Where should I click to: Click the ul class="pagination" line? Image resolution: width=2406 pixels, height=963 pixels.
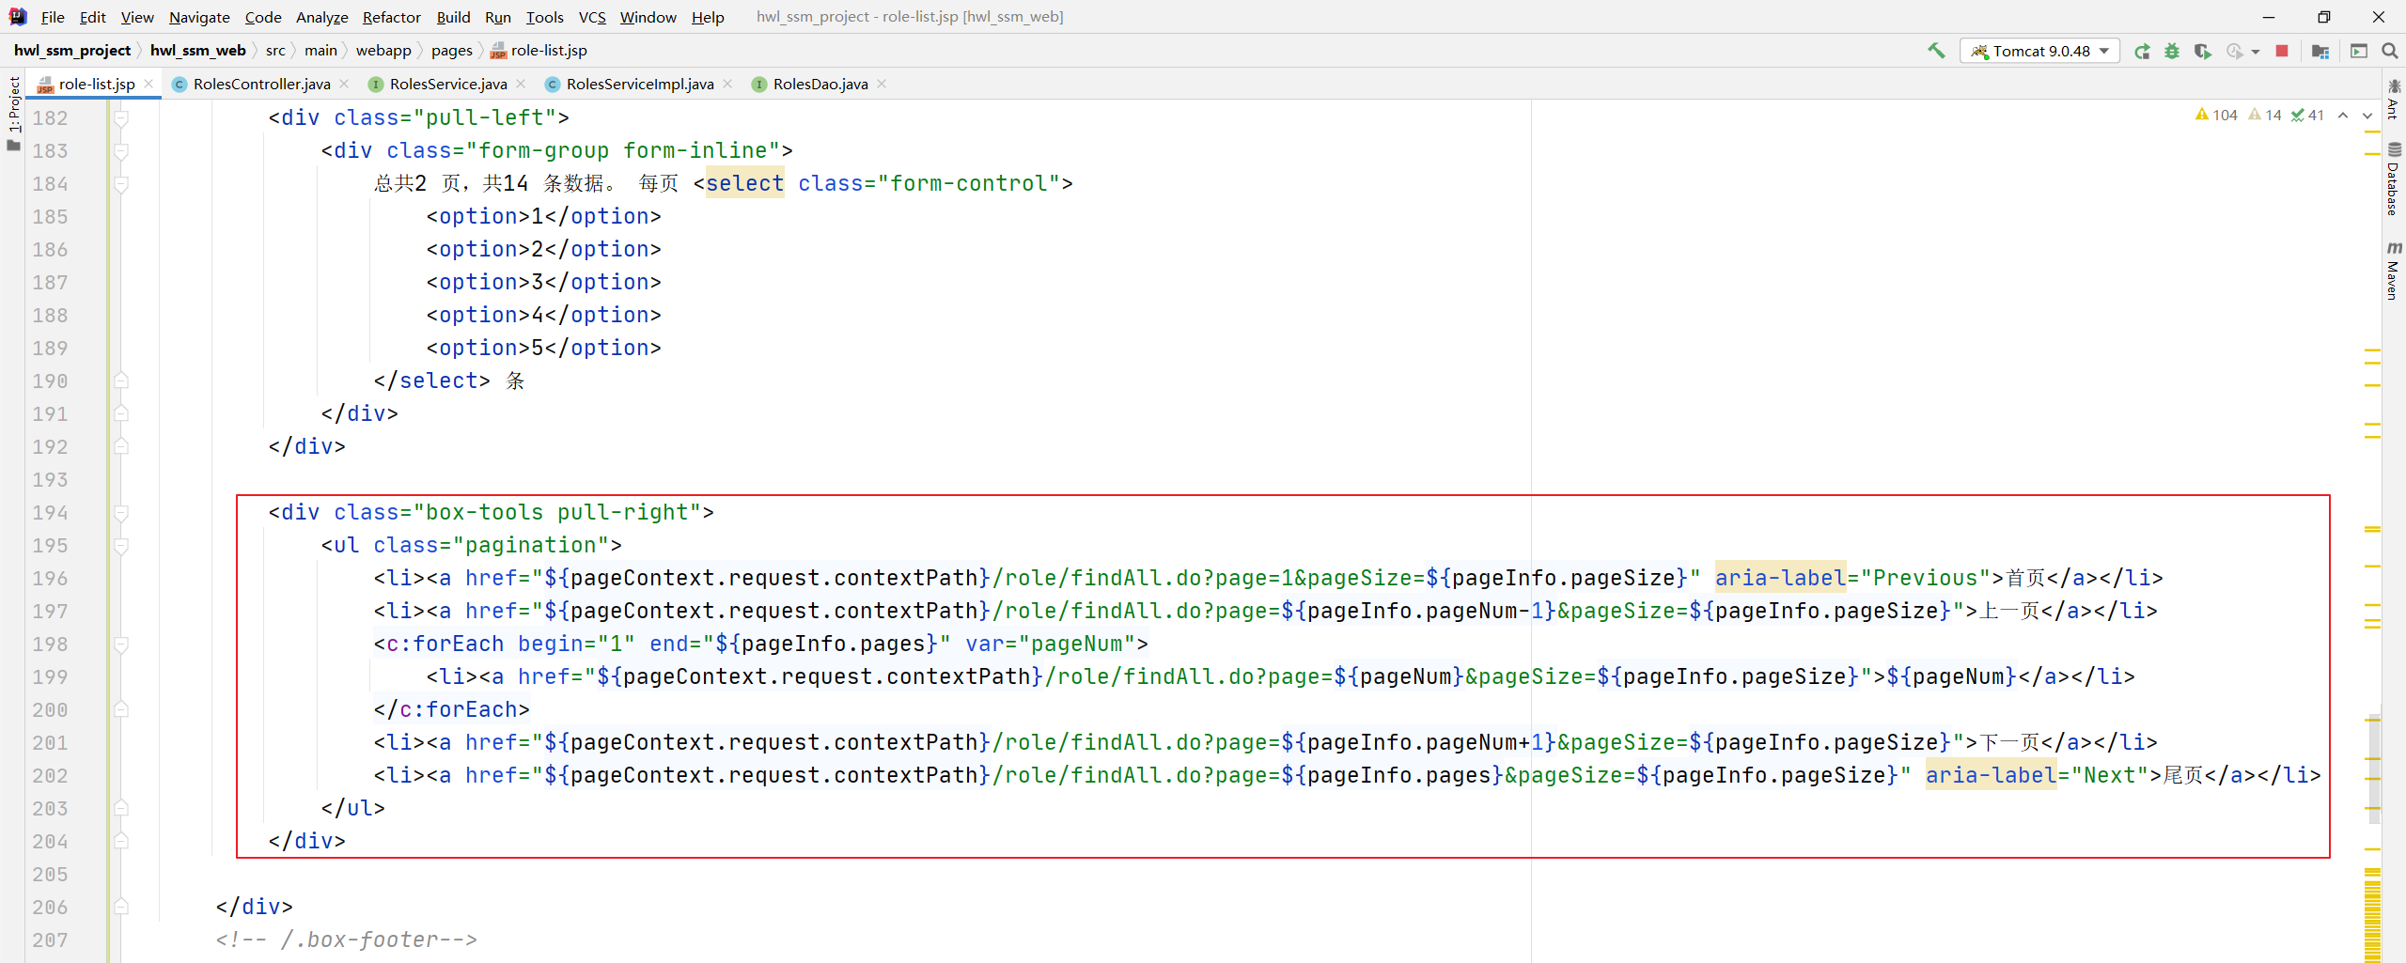[471, 545]
